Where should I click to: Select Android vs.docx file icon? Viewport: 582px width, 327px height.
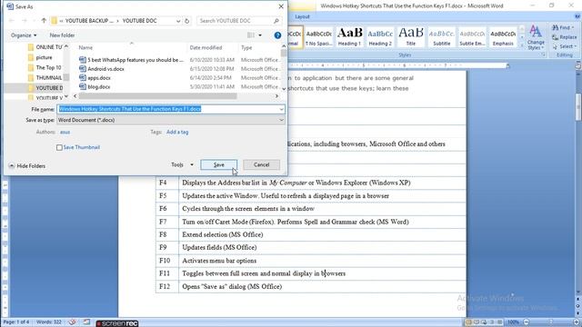tap(83, 69)
